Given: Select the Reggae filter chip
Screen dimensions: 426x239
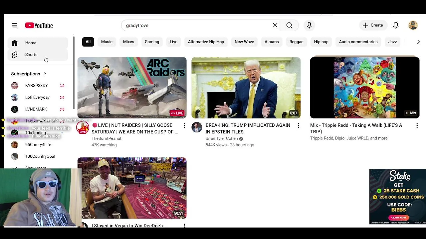Looking at the screenshot, I should click(296, 42).
